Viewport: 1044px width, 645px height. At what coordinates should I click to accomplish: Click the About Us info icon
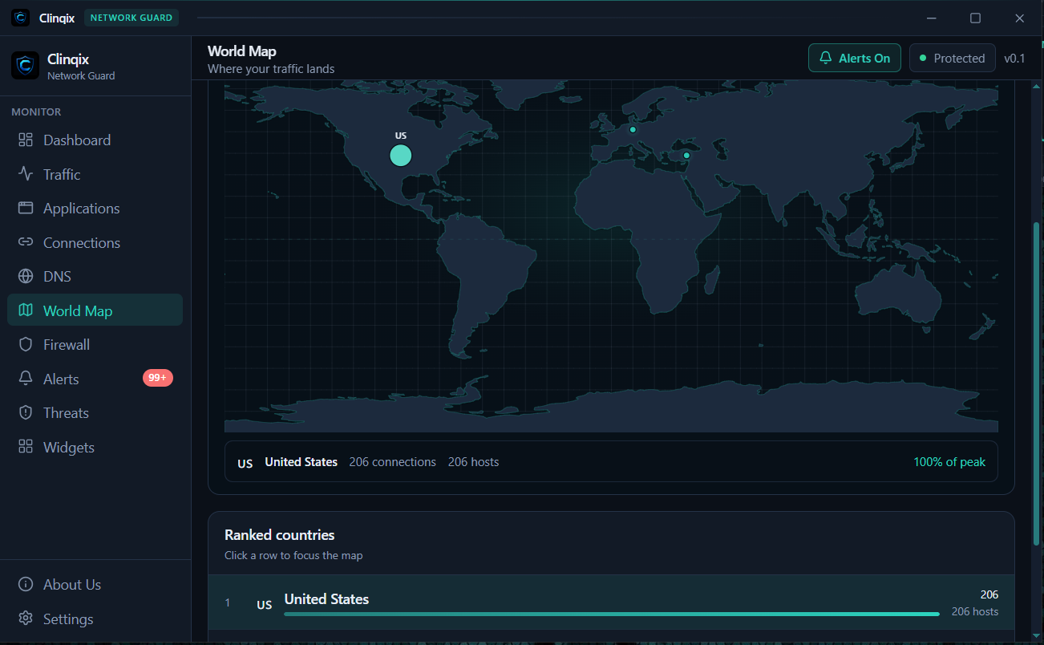[26, 585]
